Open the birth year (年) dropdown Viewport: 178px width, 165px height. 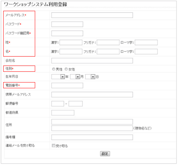(58, 77)
